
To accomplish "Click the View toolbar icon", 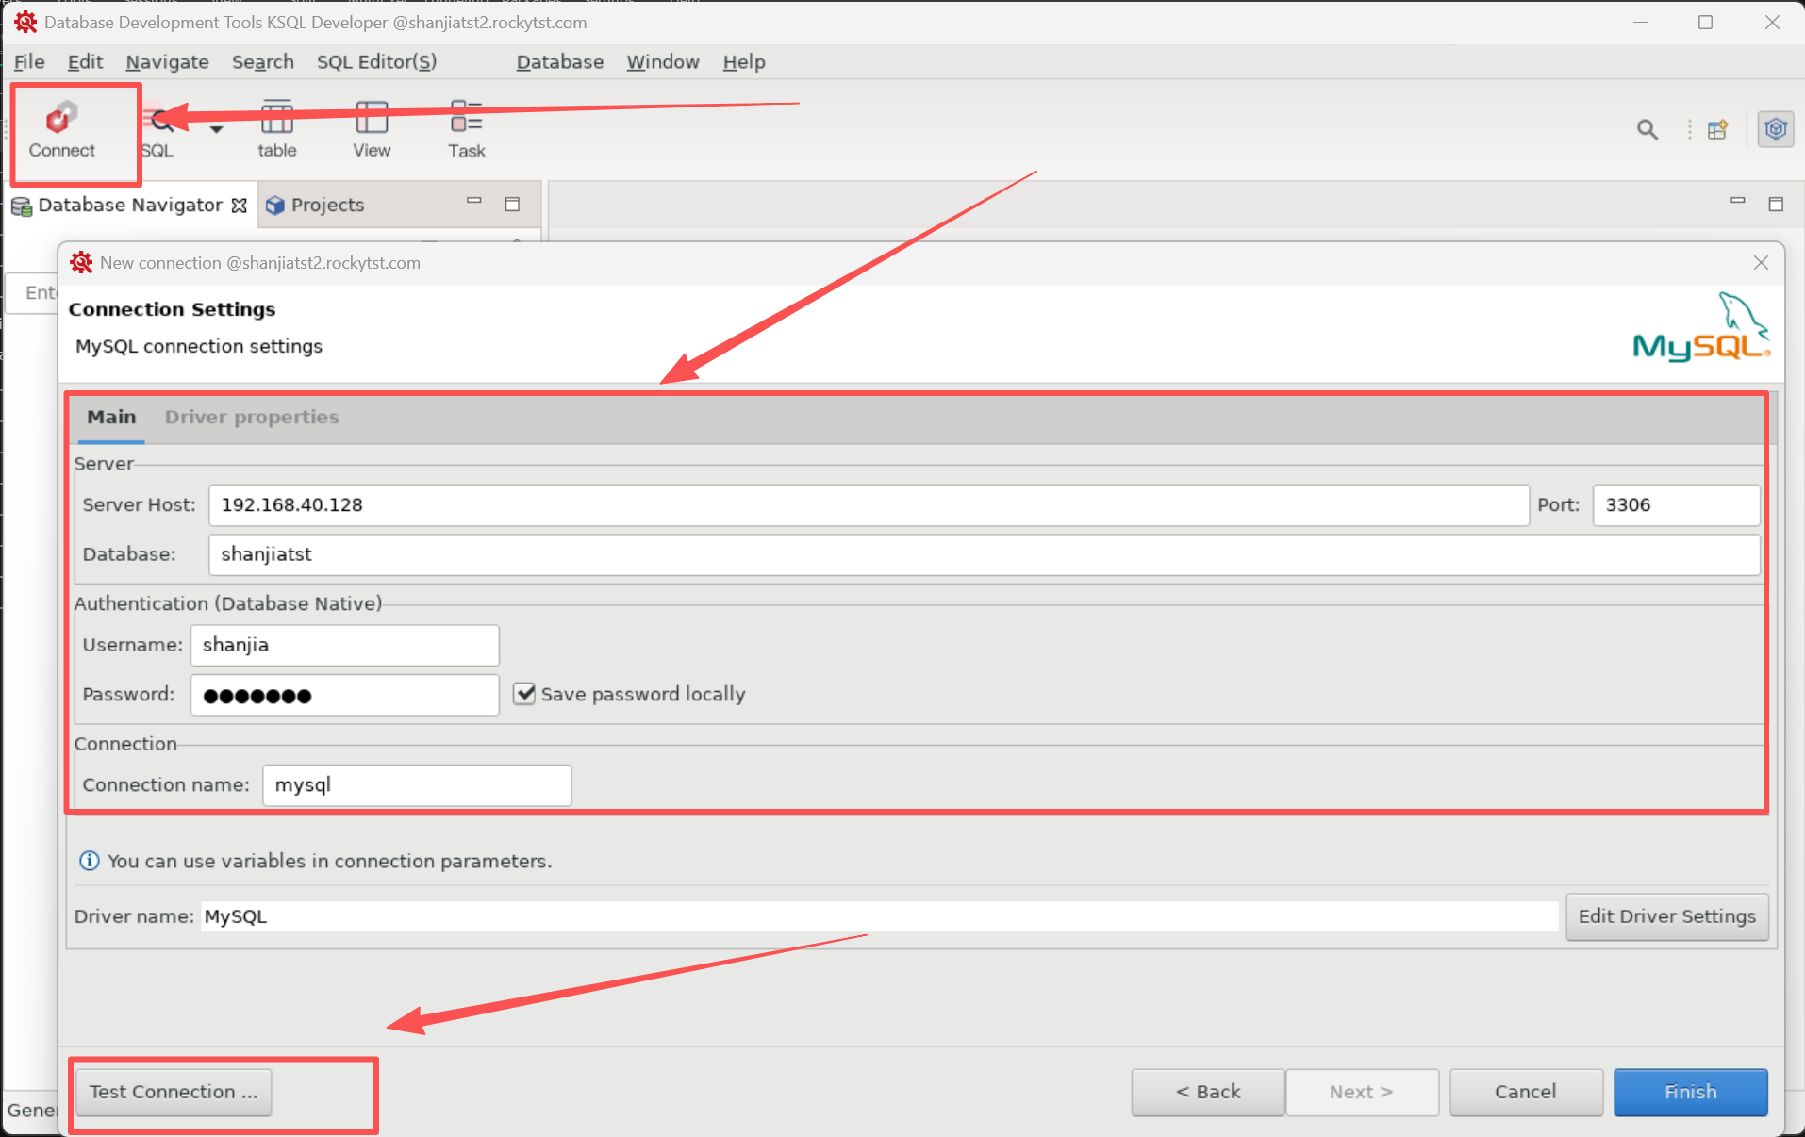I will click(x=372, y=129).
